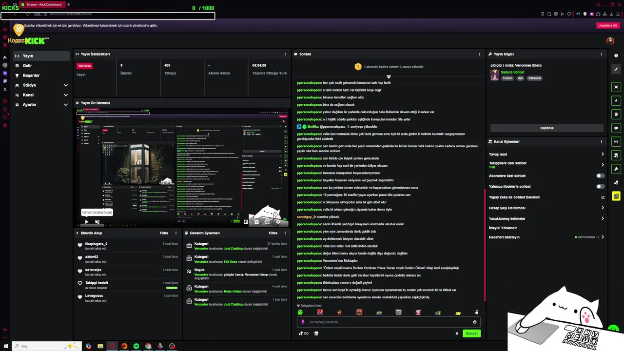The height and width of the screenshot is (351, 624).
Task: Open the Twitch icon in browser sidebar
Action: pos(5,81)
